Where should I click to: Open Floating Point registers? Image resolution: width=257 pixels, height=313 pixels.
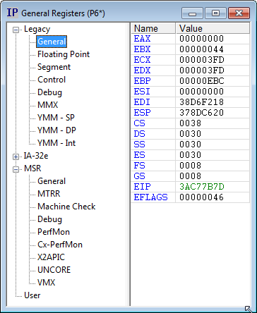tap(64, 54)
